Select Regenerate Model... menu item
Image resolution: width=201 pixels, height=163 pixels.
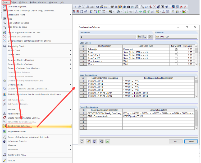[37, 132]
